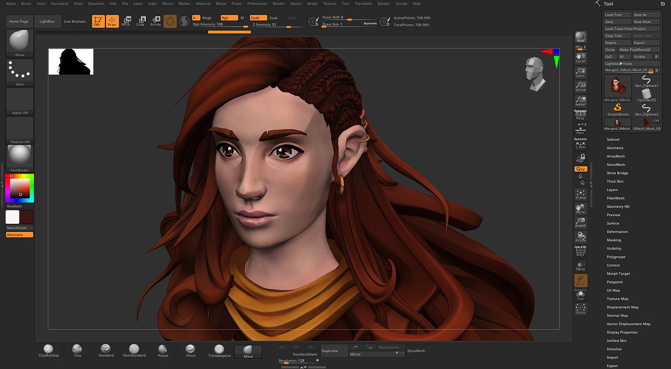Viewport: 671px width, 369px height.
Task: Toggle Solo mode
Action: click(x=580, y=295)
